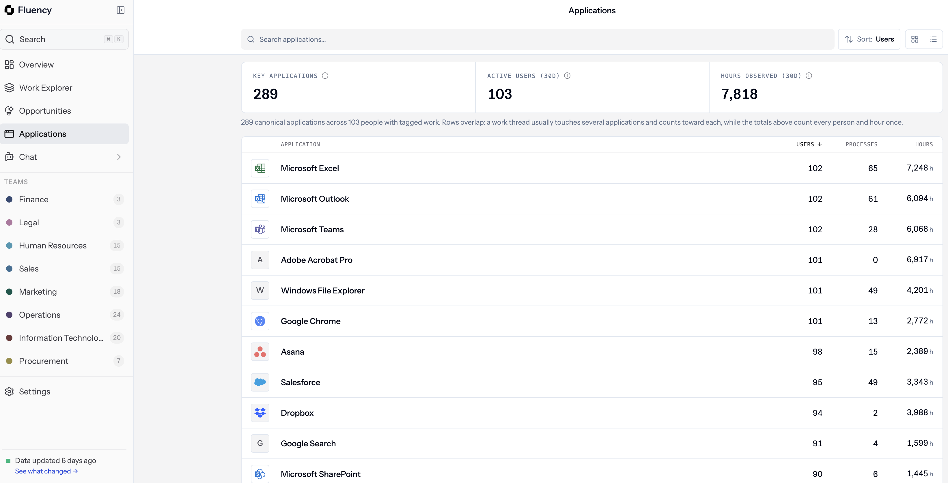The height and width of the screenshot is (483, 948).
Task: Open the Microsoft Outlook row name
Action: (315, 199)
